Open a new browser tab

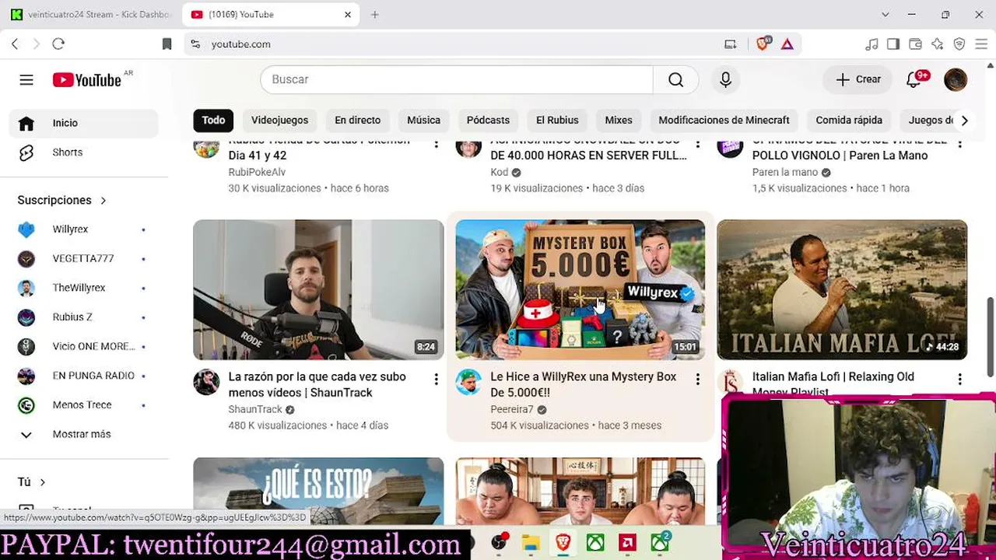(x=375, y=15)
